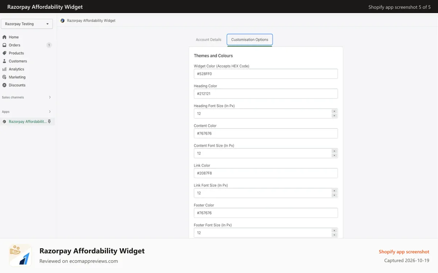Increase the Footer Font Size value
This screenshot has width=438, height=273.
coord(334,230)
